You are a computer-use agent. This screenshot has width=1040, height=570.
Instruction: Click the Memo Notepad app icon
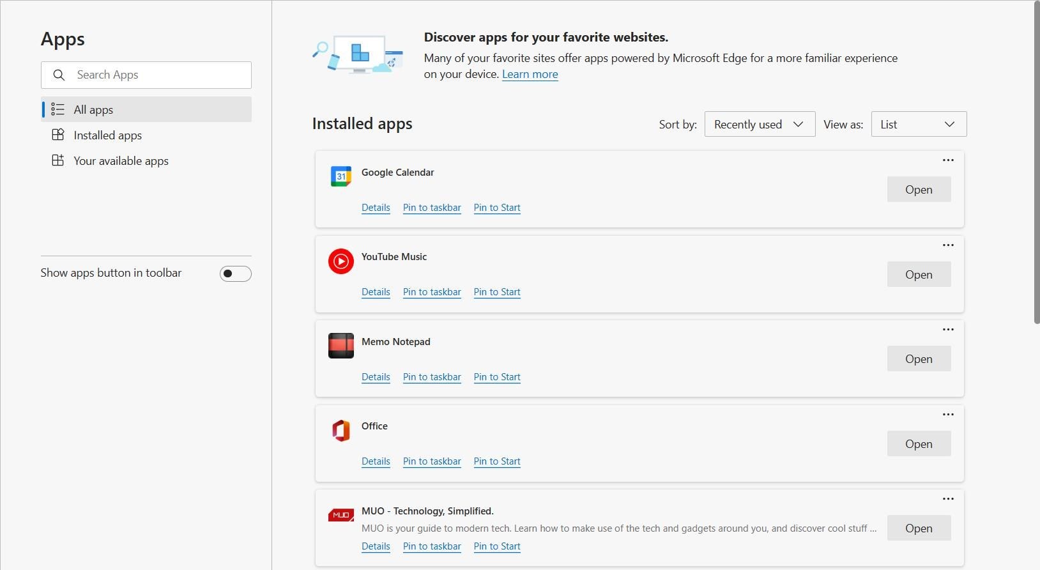(x=340, y=346)
